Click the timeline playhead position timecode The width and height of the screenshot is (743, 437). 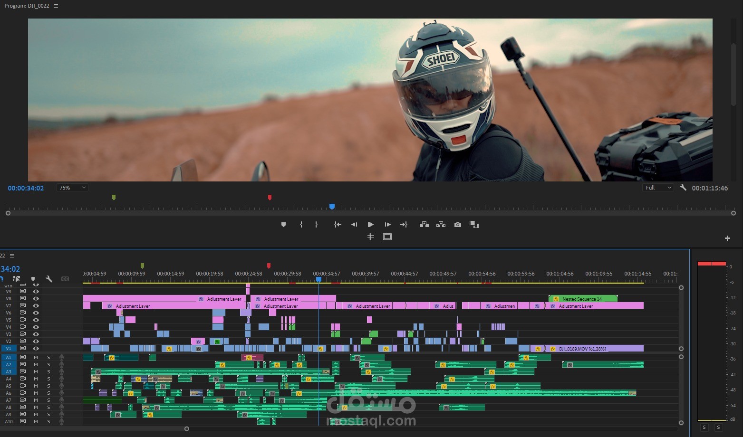10,269
